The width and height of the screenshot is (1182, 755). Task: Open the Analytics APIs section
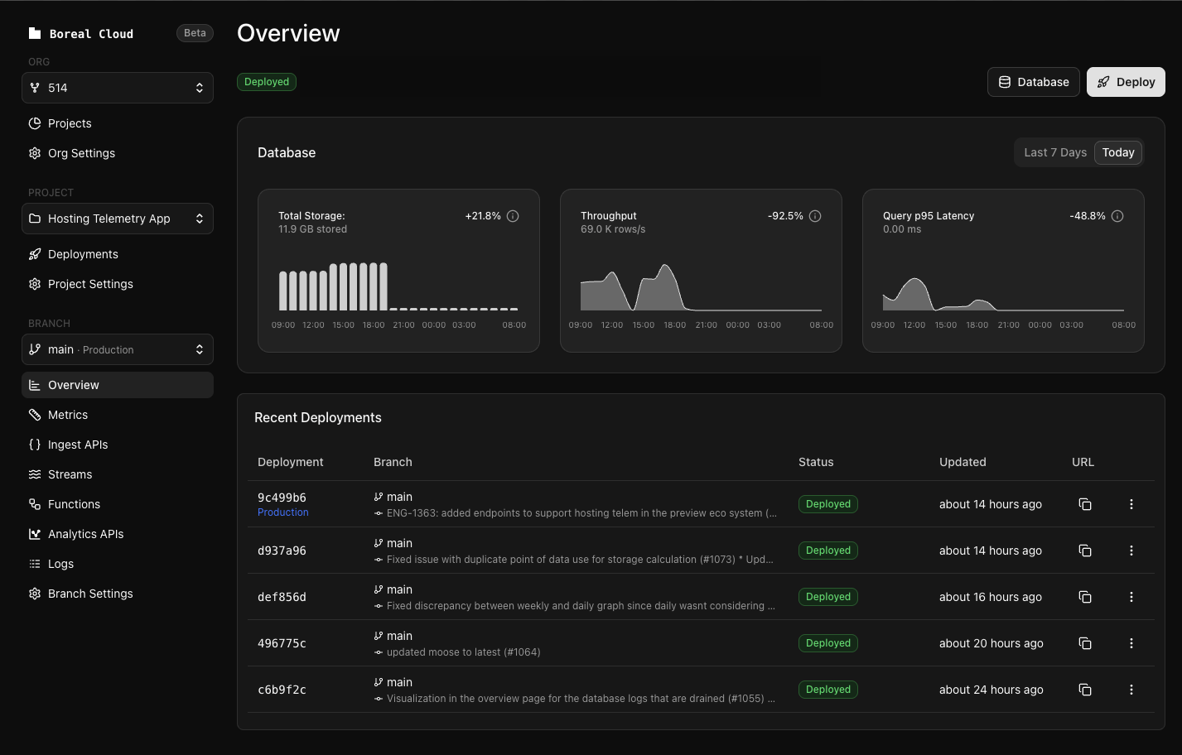click(x=85, y=534)
